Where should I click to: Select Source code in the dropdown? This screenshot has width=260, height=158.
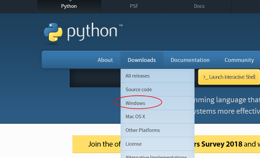pyautogui.click(x=157, y=90)
